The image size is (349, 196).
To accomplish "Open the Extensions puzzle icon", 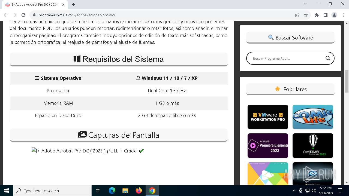I will [x=317, y=15].
